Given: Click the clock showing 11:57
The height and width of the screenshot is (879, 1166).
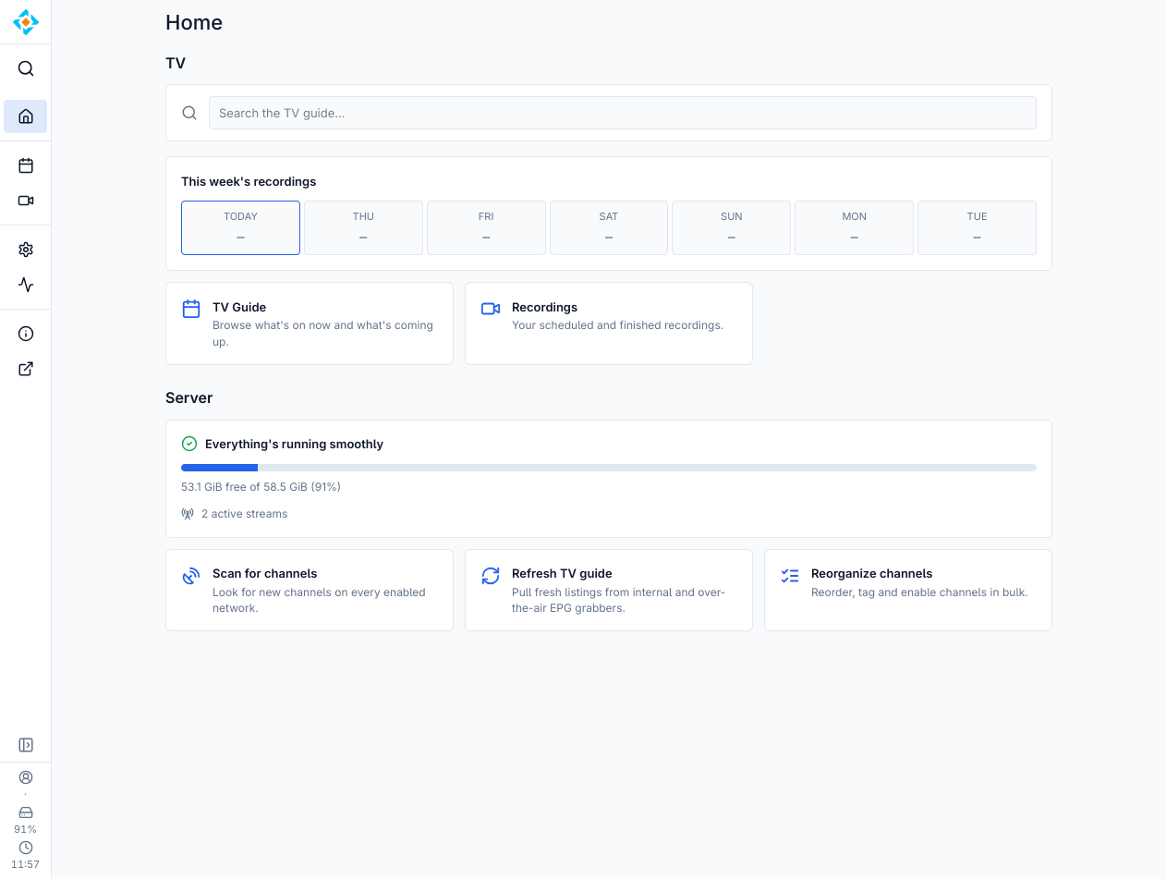Looking at the screenshot, I should [x=26, y=855].
